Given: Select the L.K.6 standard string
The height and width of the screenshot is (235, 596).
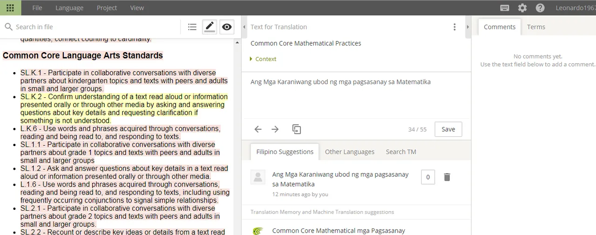Looking at the screenshot, I should [x=121, y=133].
